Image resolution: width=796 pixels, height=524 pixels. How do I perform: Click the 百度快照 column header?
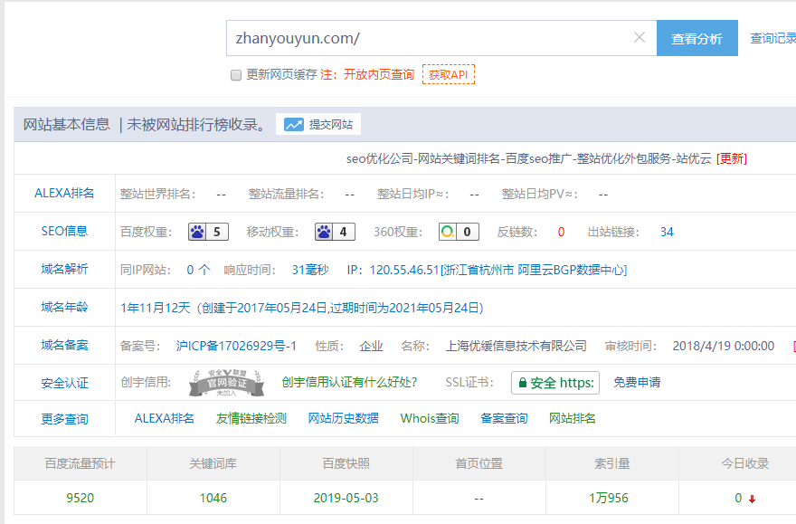coord(346,463)
